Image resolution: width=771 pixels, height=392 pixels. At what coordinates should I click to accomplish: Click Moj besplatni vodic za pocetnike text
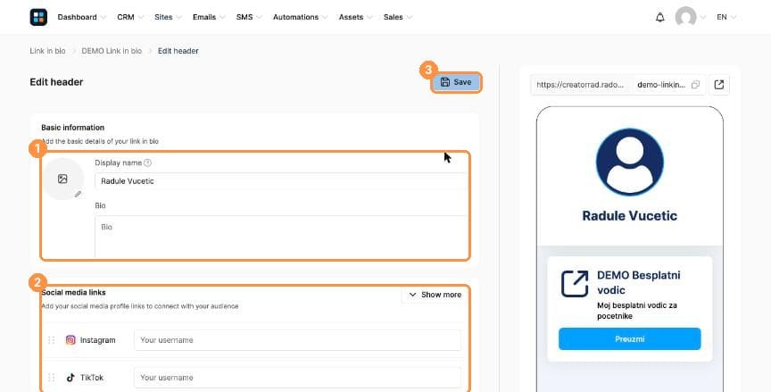(x=637, y=311)
